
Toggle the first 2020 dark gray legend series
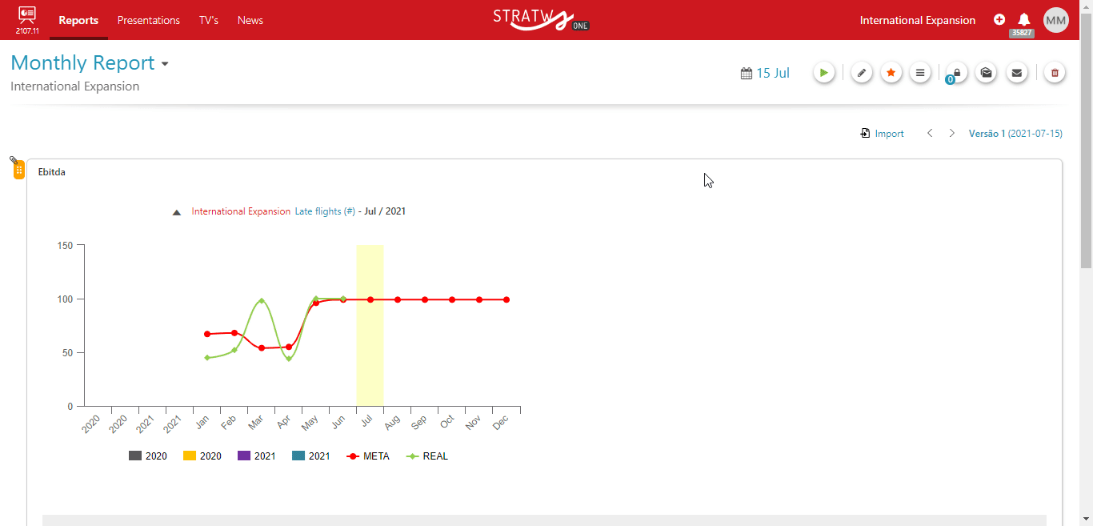tap(148, 456)
